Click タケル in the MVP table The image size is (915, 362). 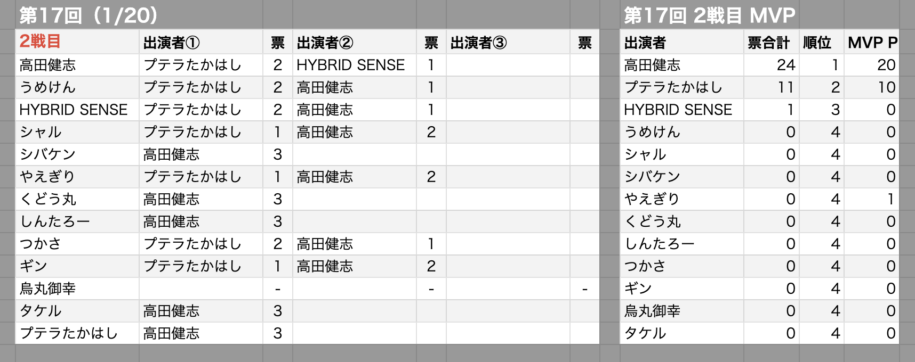[645, 333]
